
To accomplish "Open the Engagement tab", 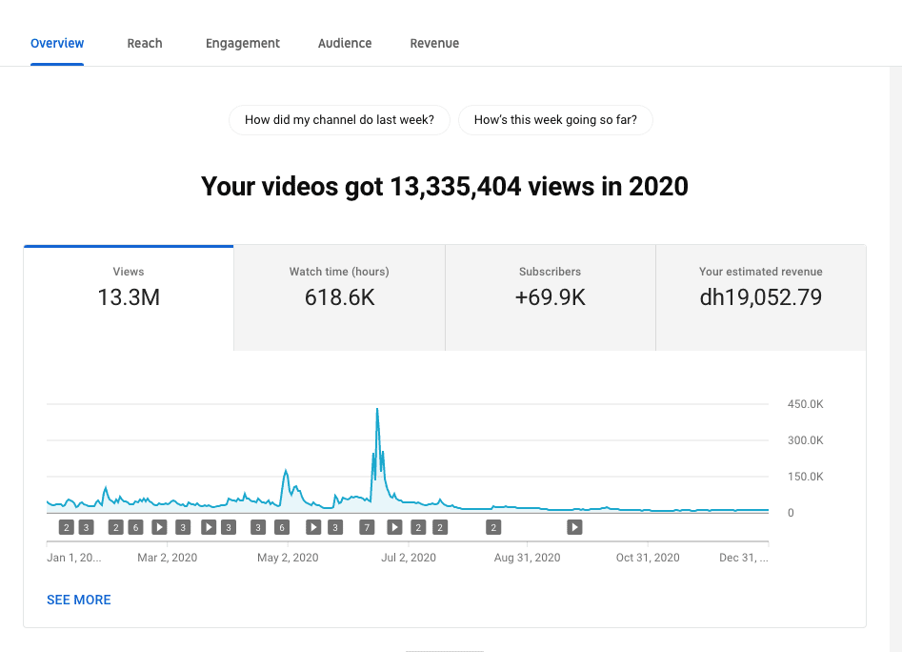I will [x=243, y=43].
